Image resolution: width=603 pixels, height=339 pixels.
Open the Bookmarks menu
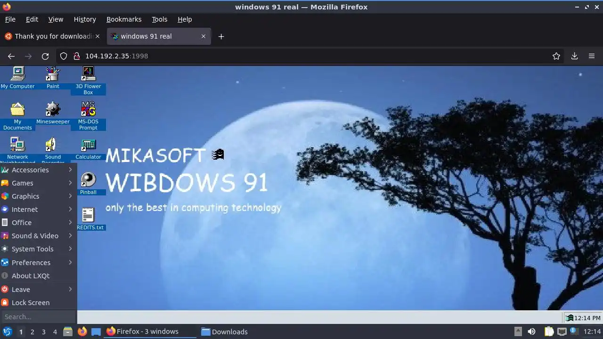tap(124, 19)
